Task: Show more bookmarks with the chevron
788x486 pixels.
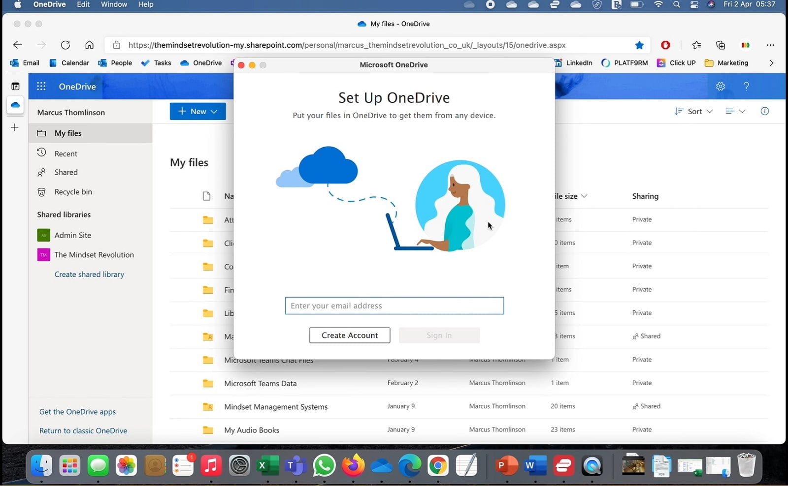Action: click(771, 63)
